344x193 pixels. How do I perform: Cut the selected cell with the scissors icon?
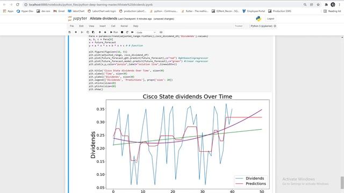(82, 32)
